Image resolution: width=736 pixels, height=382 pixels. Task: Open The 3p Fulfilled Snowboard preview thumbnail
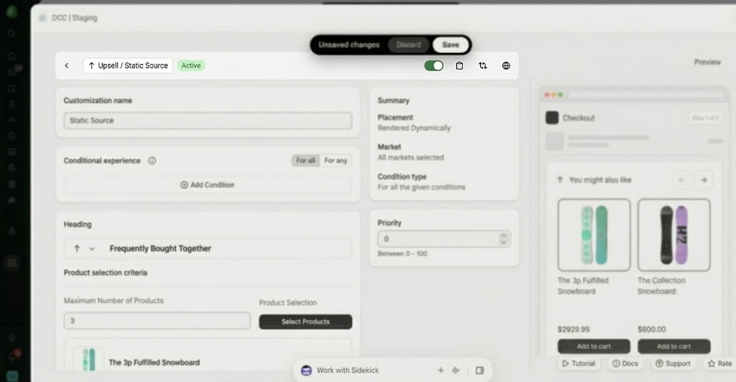(x=594, y=235)
